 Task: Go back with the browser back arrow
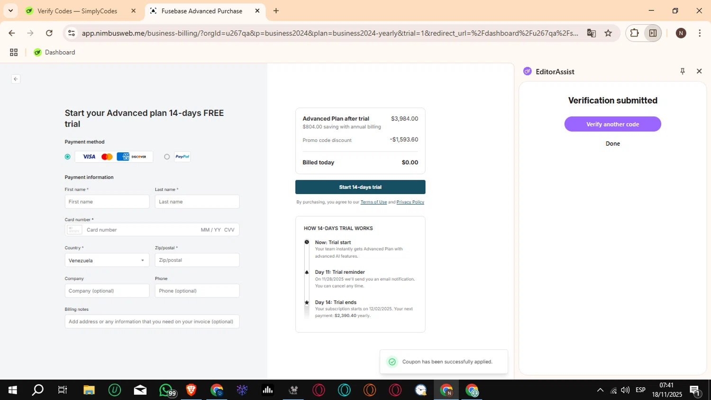(12, 33)
